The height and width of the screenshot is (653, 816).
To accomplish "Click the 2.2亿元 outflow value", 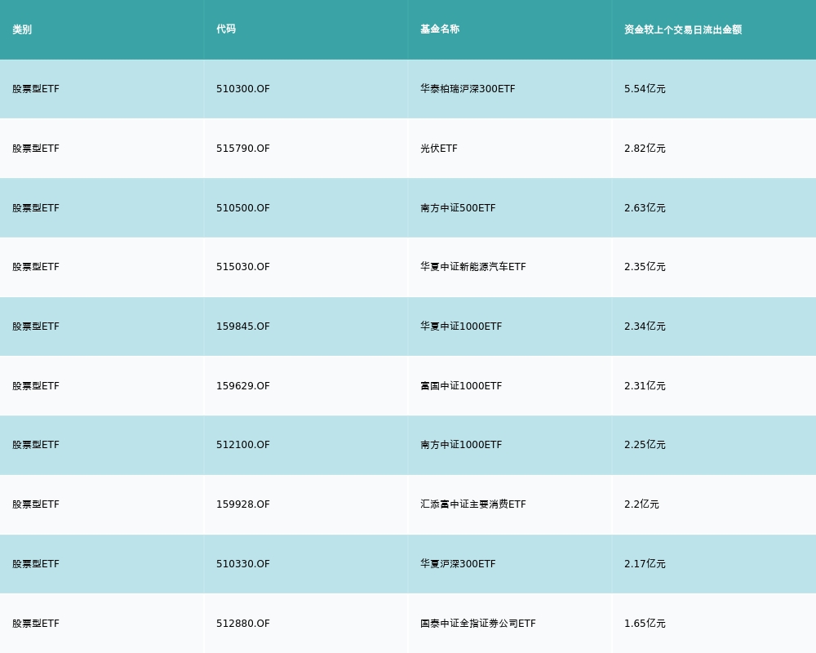I will click(641, 504).
